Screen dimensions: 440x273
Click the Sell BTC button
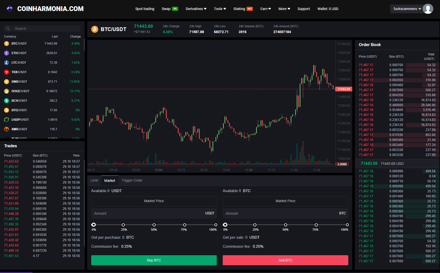(285, 260)
